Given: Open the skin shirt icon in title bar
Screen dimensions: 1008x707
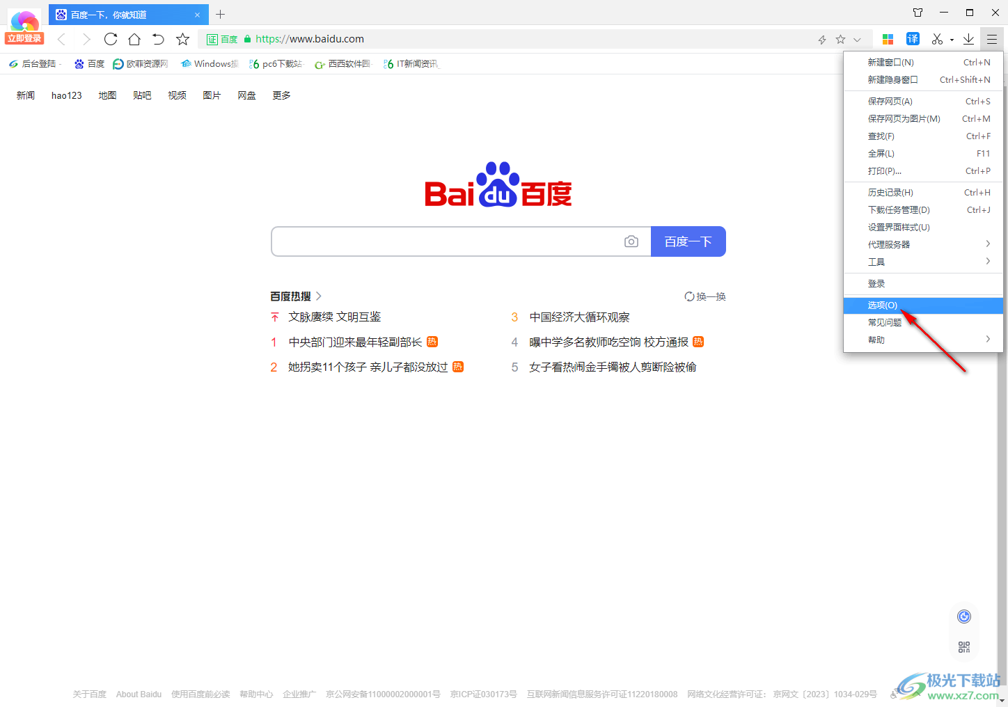Looking at the screenshot, I should pyautogui.click(x=918, y=13).
